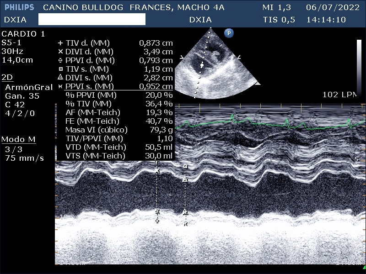Viewport: 366px width, 274px height.
Task: Open the 2D settings section
Action: click(7, 77)
